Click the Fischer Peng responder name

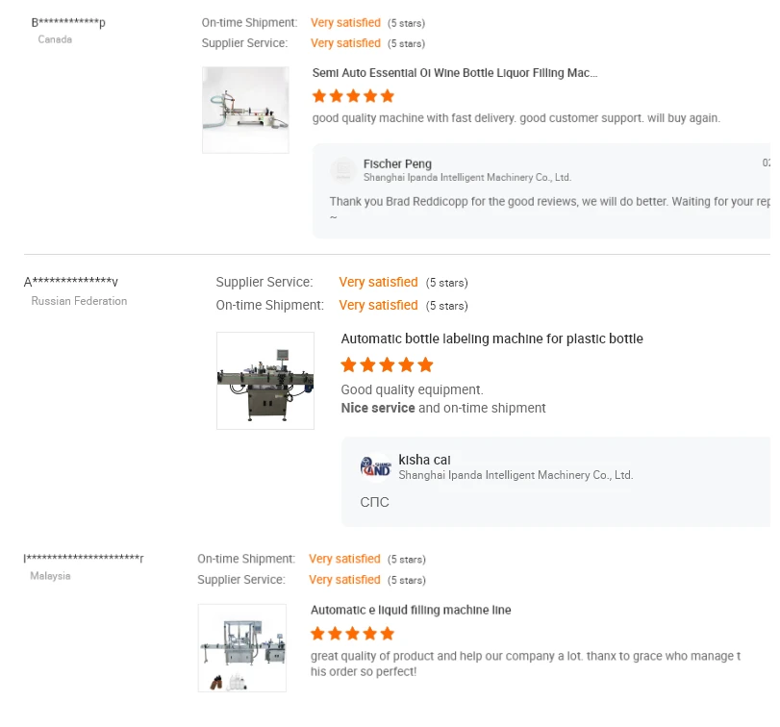[397, 164]
